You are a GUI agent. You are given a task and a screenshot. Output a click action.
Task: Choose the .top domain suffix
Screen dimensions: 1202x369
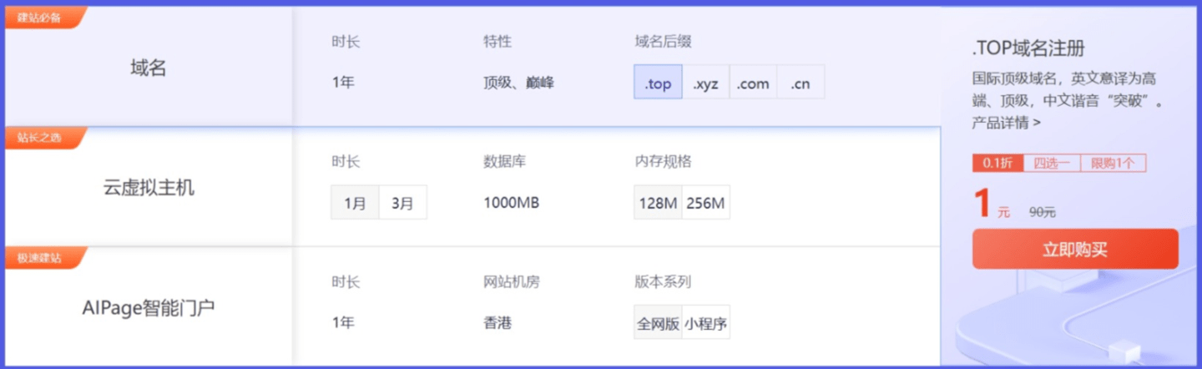pos(658,83)
